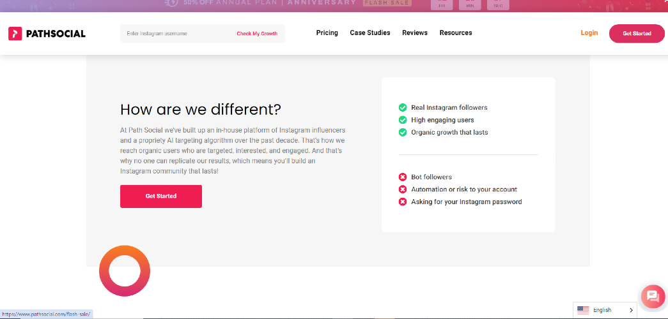Click the SEC countdown box
Image resolution: width=668 pixels, height=319 pixels.
pyautogui.click(x=498, y=4)
